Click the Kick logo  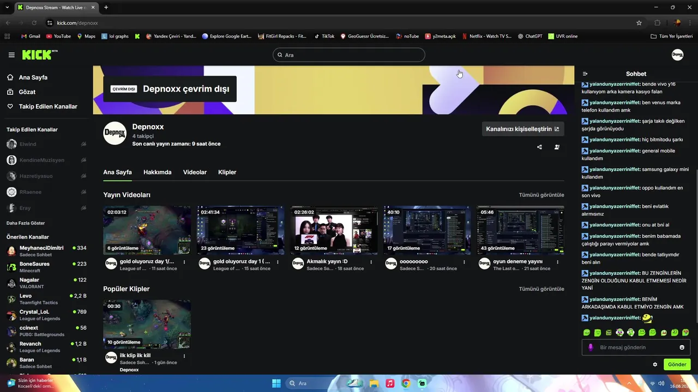point(40,54)
